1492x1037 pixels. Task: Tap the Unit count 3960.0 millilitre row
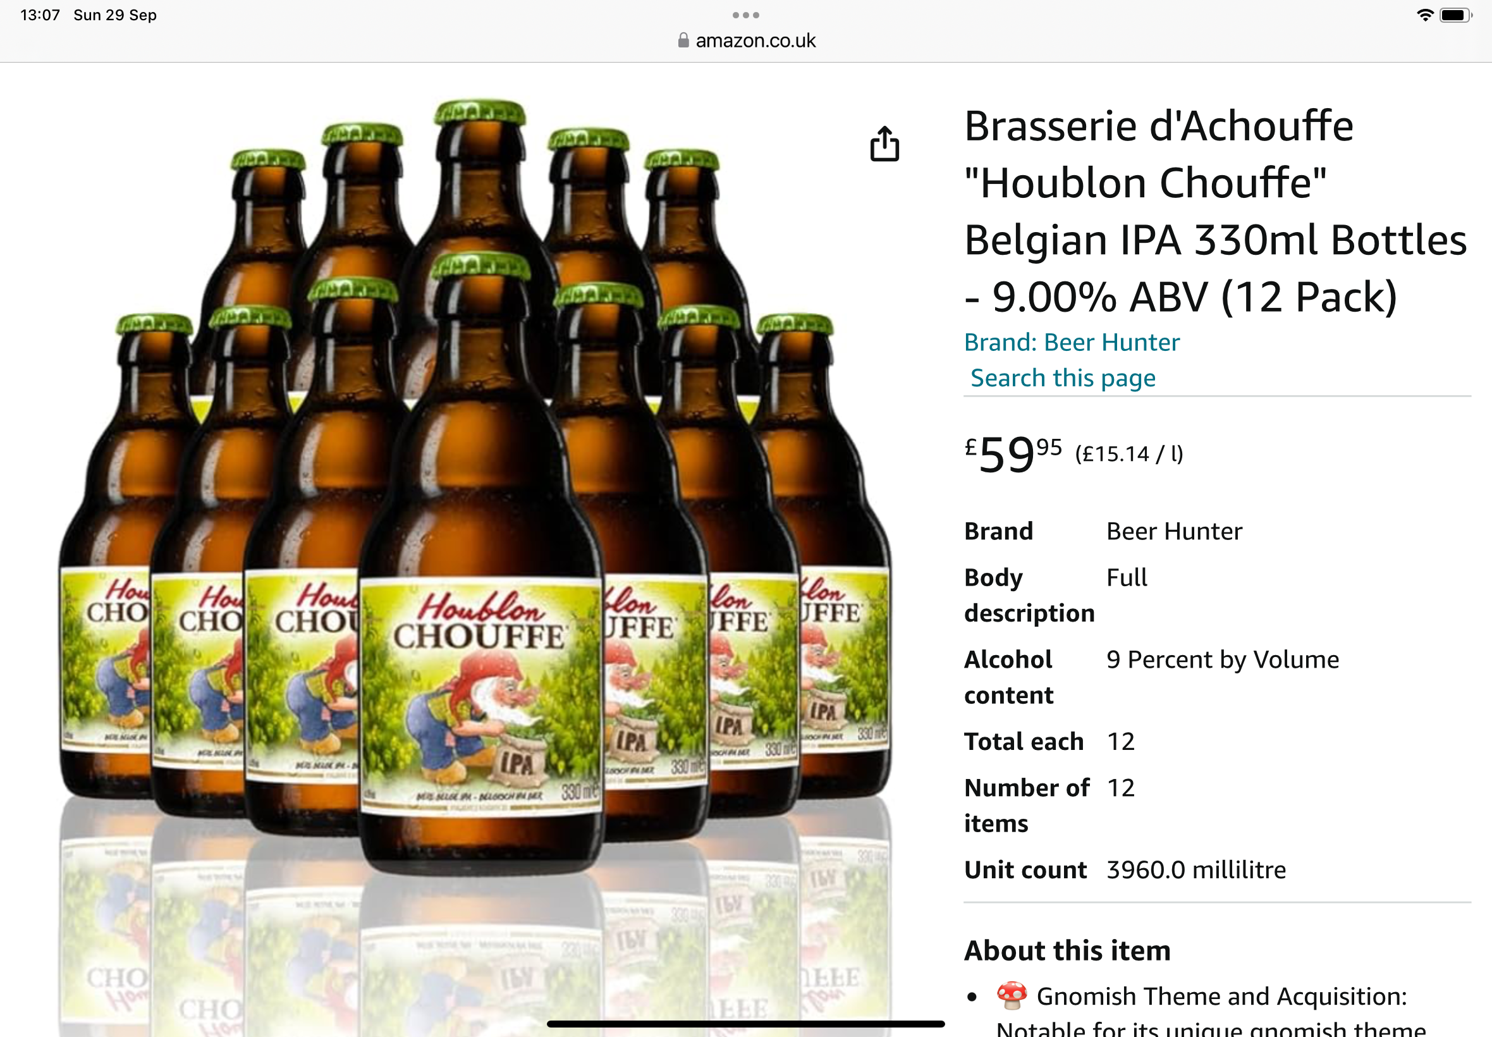point(1125,869)
